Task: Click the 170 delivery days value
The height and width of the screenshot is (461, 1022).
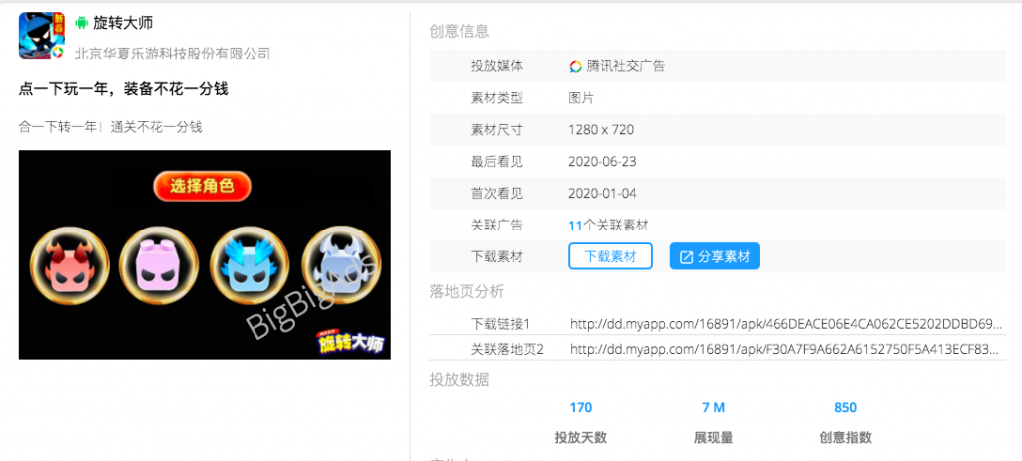Action: [x=580, y=407]
